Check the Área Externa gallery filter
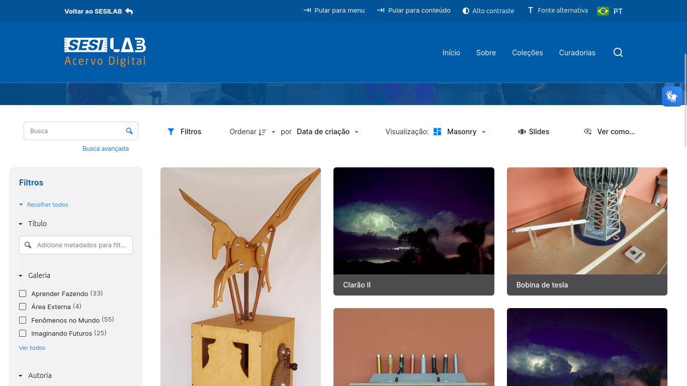This screenshot has width=687, height=386. coord(23,307)
